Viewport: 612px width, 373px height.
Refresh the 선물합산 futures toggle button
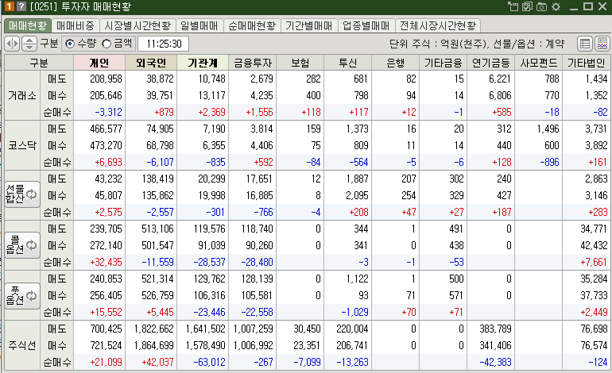[22, 194]
